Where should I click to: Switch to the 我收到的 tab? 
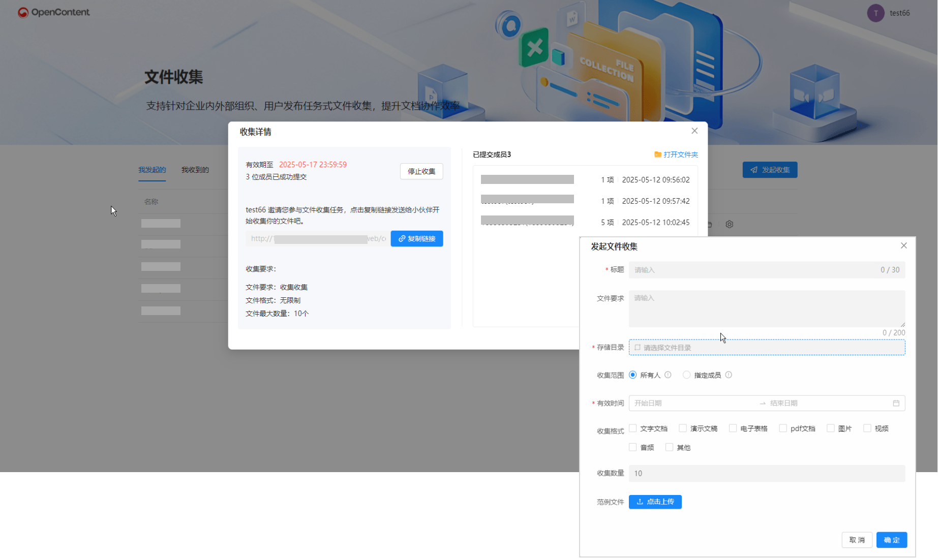(x=195, y=170)
